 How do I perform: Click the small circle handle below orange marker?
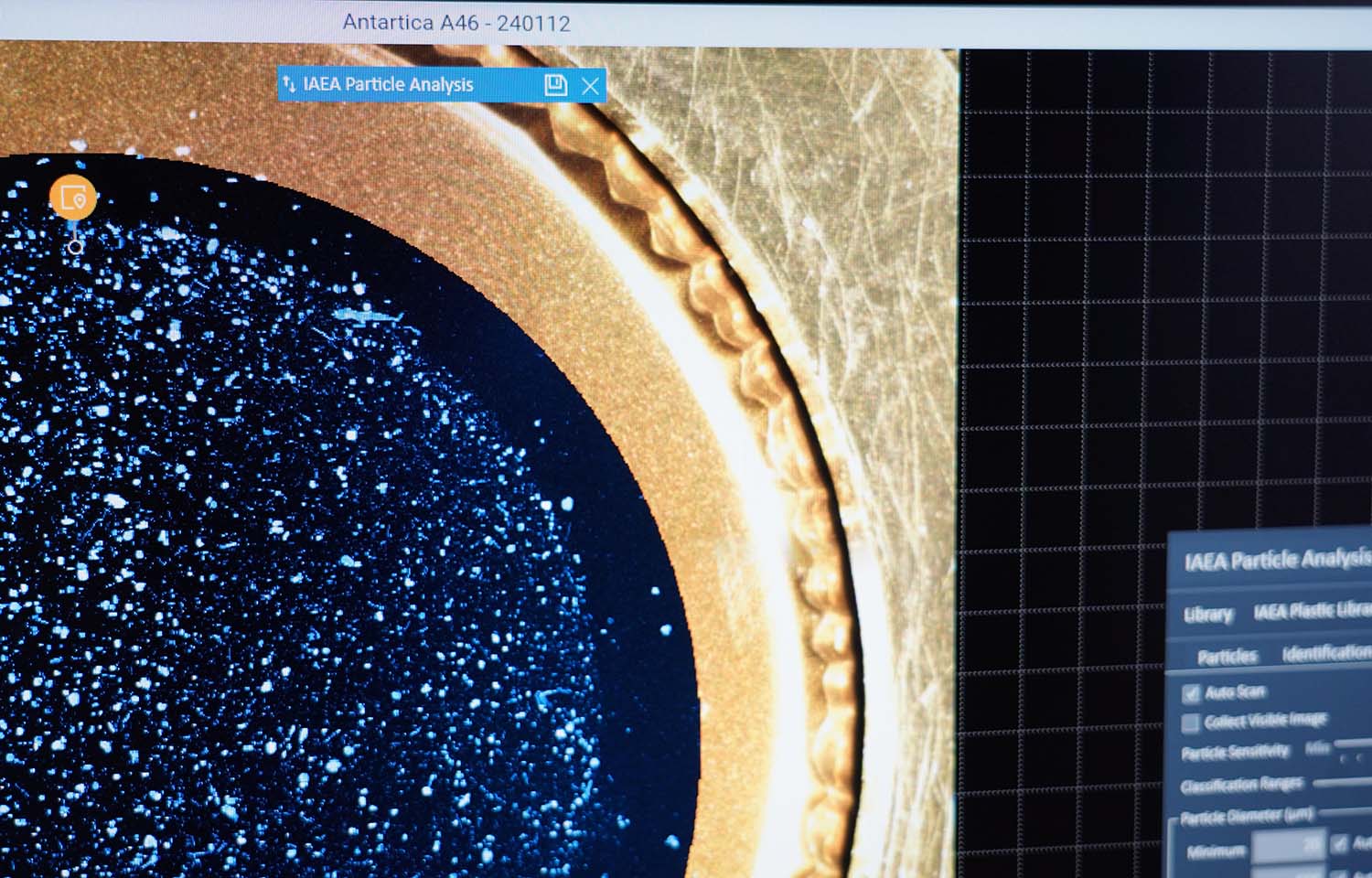pyautogui.click(x=75, y=247)
